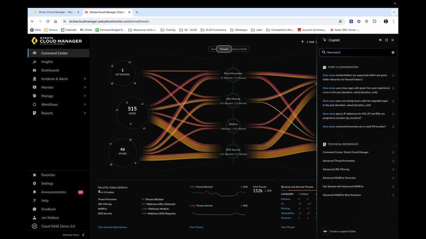Open Command Center in sidebar
This screenshot has width=426, height=239.
click(58, 53)
